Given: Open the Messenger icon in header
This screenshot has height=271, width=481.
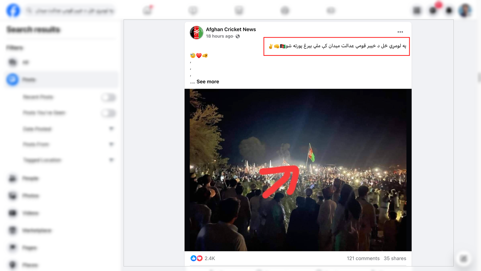Looking at the screenshot, I should pyautogui.click(x=433, y=11).
